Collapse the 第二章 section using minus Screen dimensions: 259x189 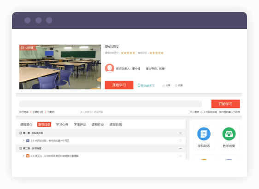(x=180, y=148)
